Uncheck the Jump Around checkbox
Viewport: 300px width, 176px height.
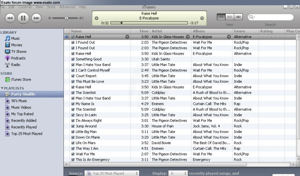coord(73,126)
